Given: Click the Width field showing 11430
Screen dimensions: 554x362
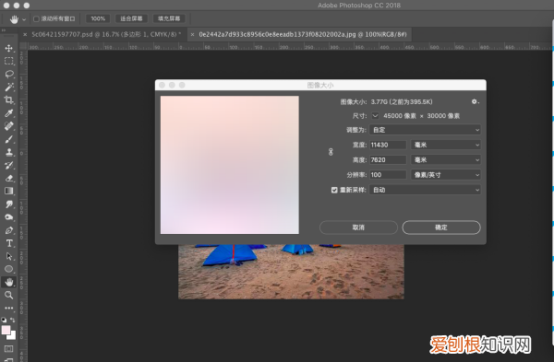Looking at the screenshot, I should pyautogui.click(x=388, y=145).
